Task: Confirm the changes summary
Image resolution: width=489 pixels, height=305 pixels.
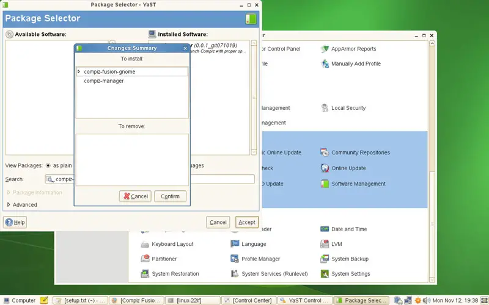Action: [170, 196]
